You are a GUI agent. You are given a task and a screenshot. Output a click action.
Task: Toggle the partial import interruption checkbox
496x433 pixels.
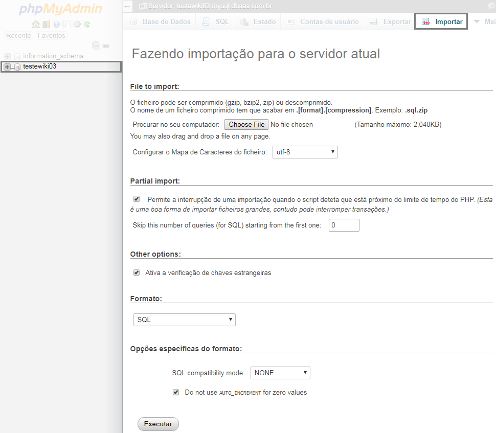(x=137, y=199)
